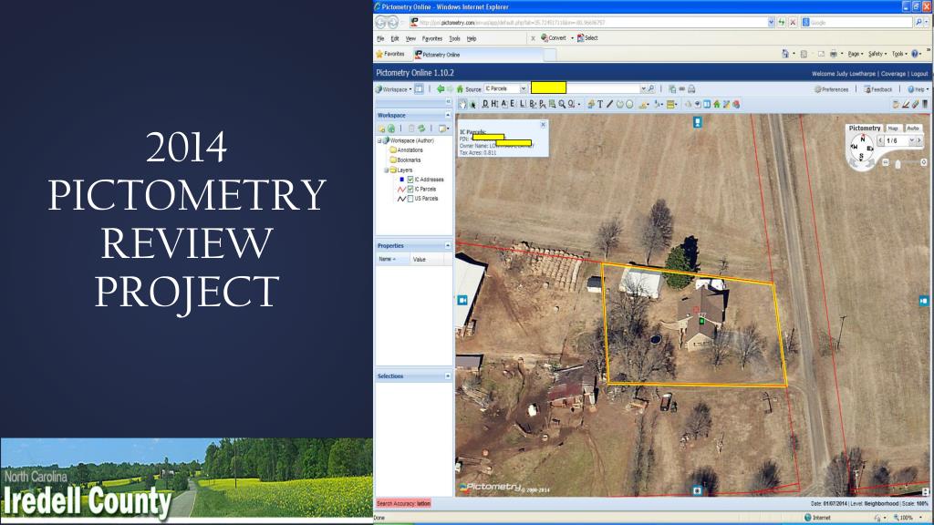The width and height of the screenshot is (934, 525).
Task: Adjust the map zoom slider handle
Action: click(898, 164)
